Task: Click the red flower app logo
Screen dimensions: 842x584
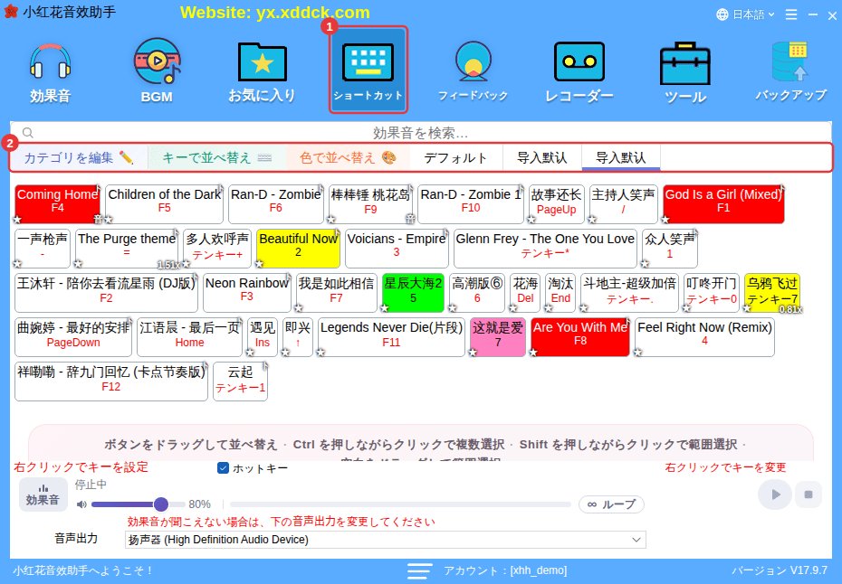Action: pos(11,12)
